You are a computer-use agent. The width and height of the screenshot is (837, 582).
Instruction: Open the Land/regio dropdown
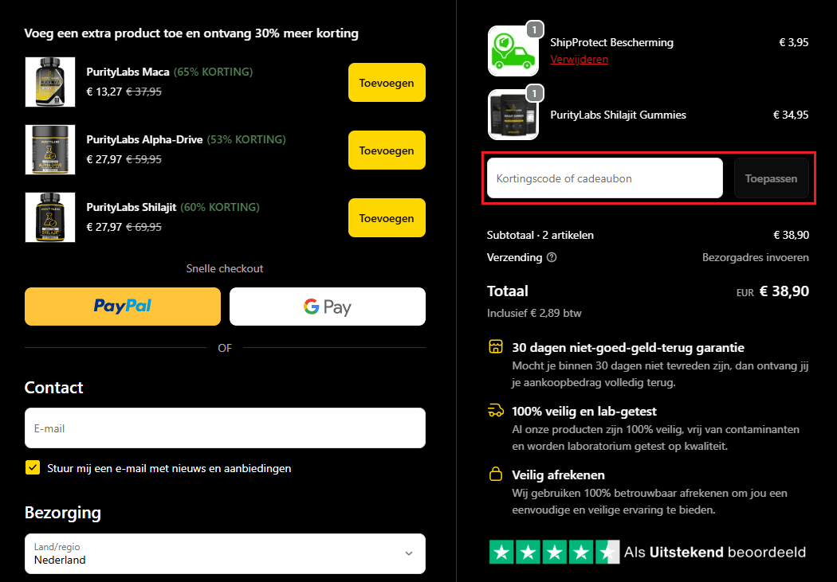point(225,553)
